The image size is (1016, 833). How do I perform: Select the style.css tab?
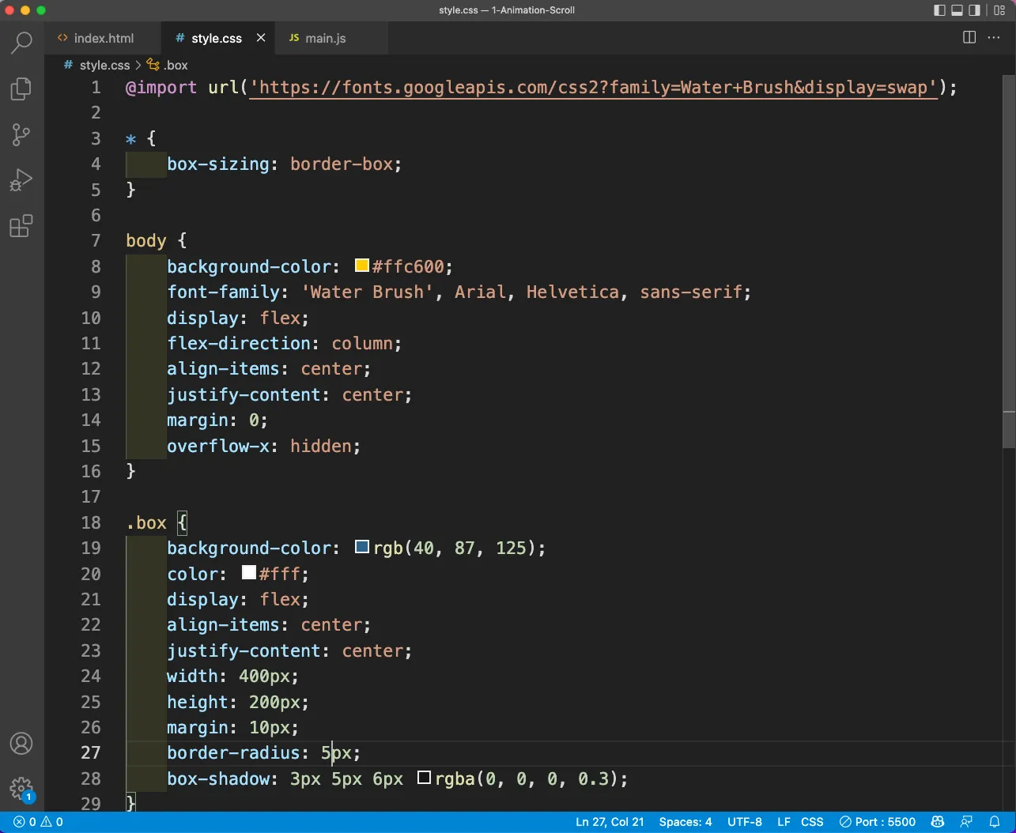click(217, 38)
